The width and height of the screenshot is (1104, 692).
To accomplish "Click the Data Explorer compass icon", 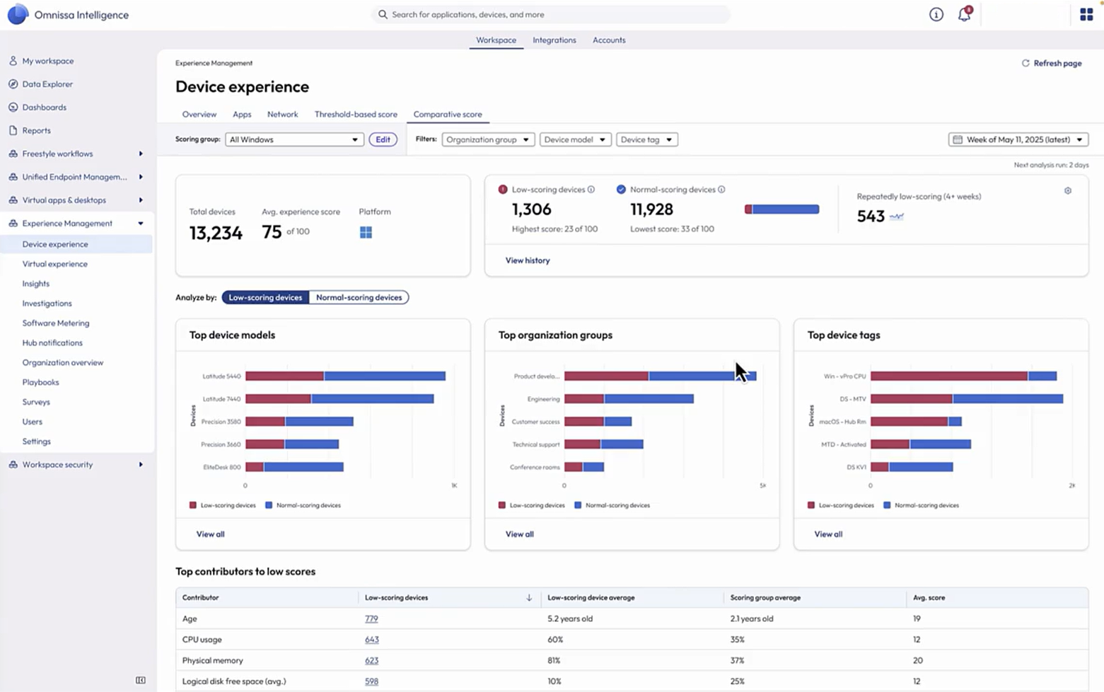I will click(13, 84).
